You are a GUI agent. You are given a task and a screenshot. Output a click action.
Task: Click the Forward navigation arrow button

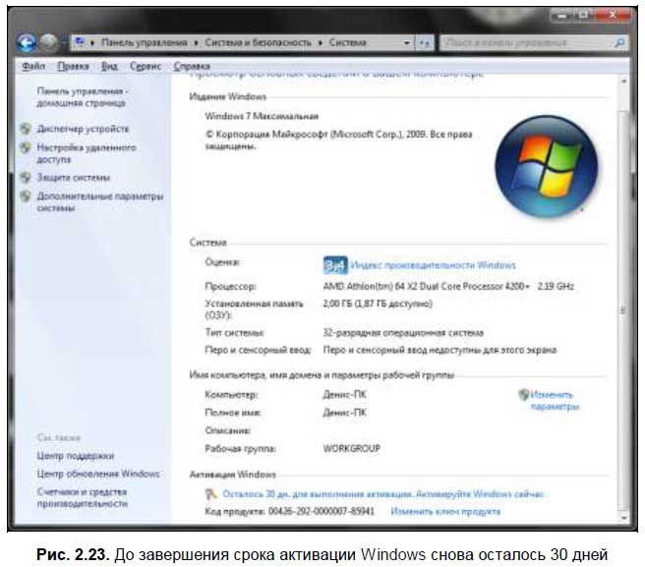point(49,42)
